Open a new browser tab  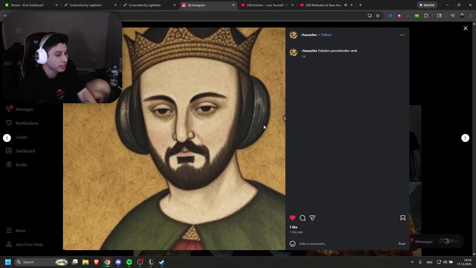[x=360, y=5]
